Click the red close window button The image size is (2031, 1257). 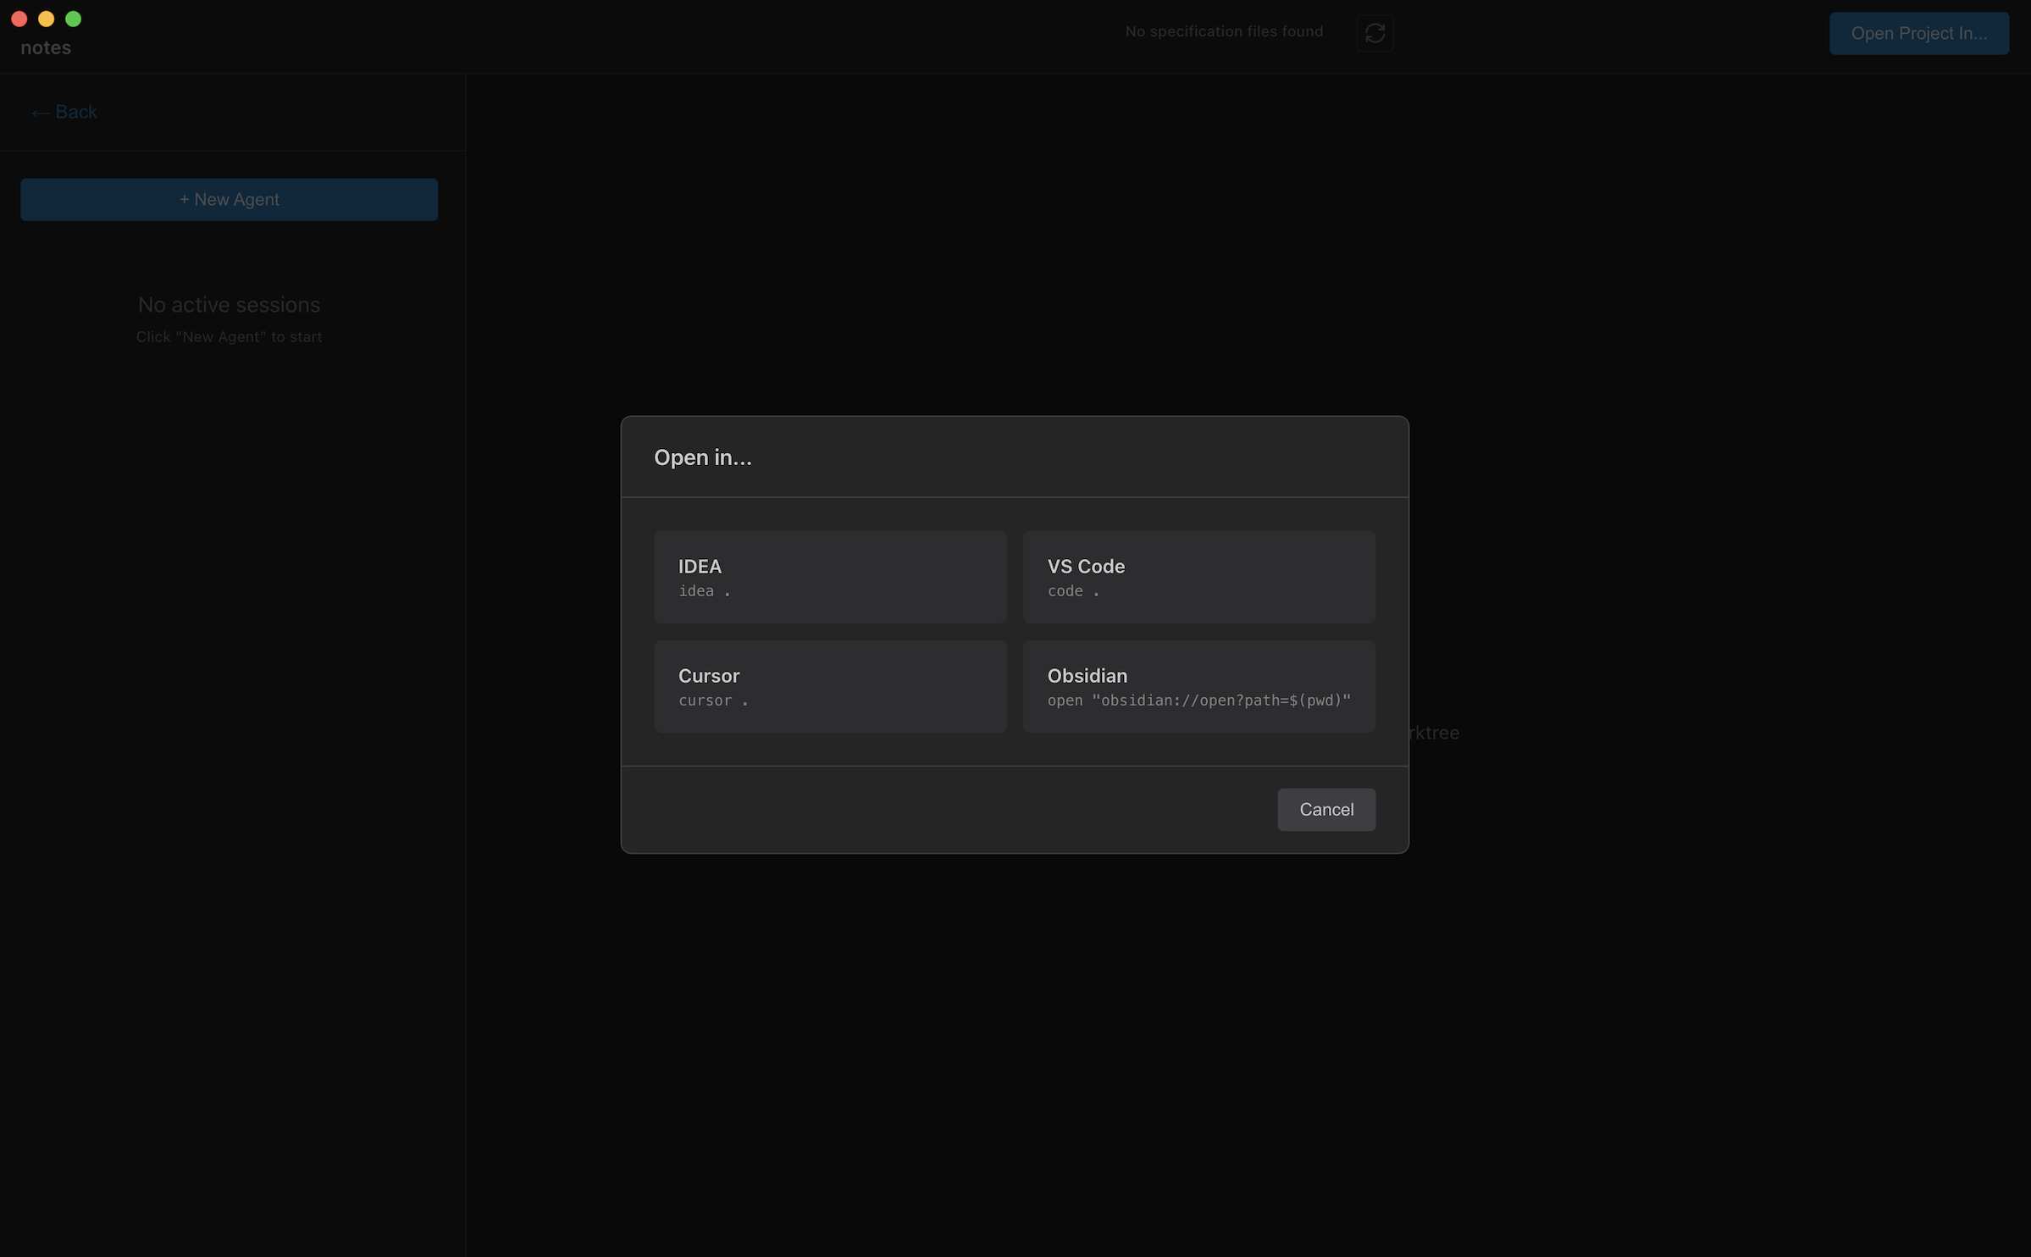coord(19,19)
